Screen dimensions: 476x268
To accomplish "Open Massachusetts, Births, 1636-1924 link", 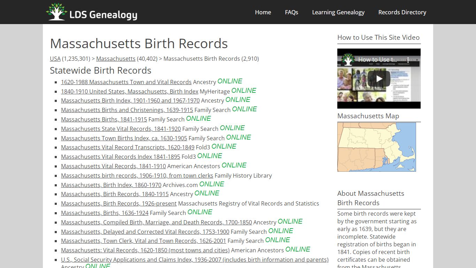I will coord(105,213).
